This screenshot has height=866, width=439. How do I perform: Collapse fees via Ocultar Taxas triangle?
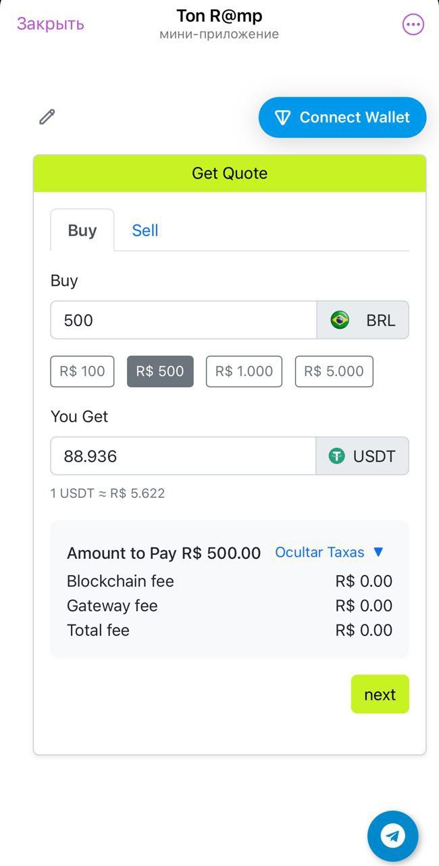click(378, 552)
